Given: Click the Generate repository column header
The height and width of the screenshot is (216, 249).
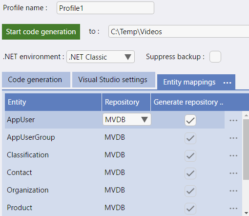Looking at the screenshot, I should coord(200,102).
